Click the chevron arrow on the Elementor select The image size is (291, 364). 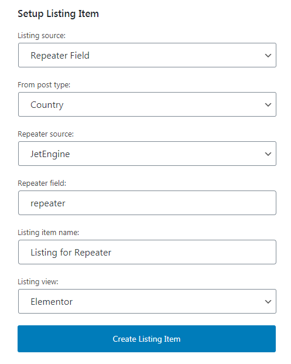point(268,302)
